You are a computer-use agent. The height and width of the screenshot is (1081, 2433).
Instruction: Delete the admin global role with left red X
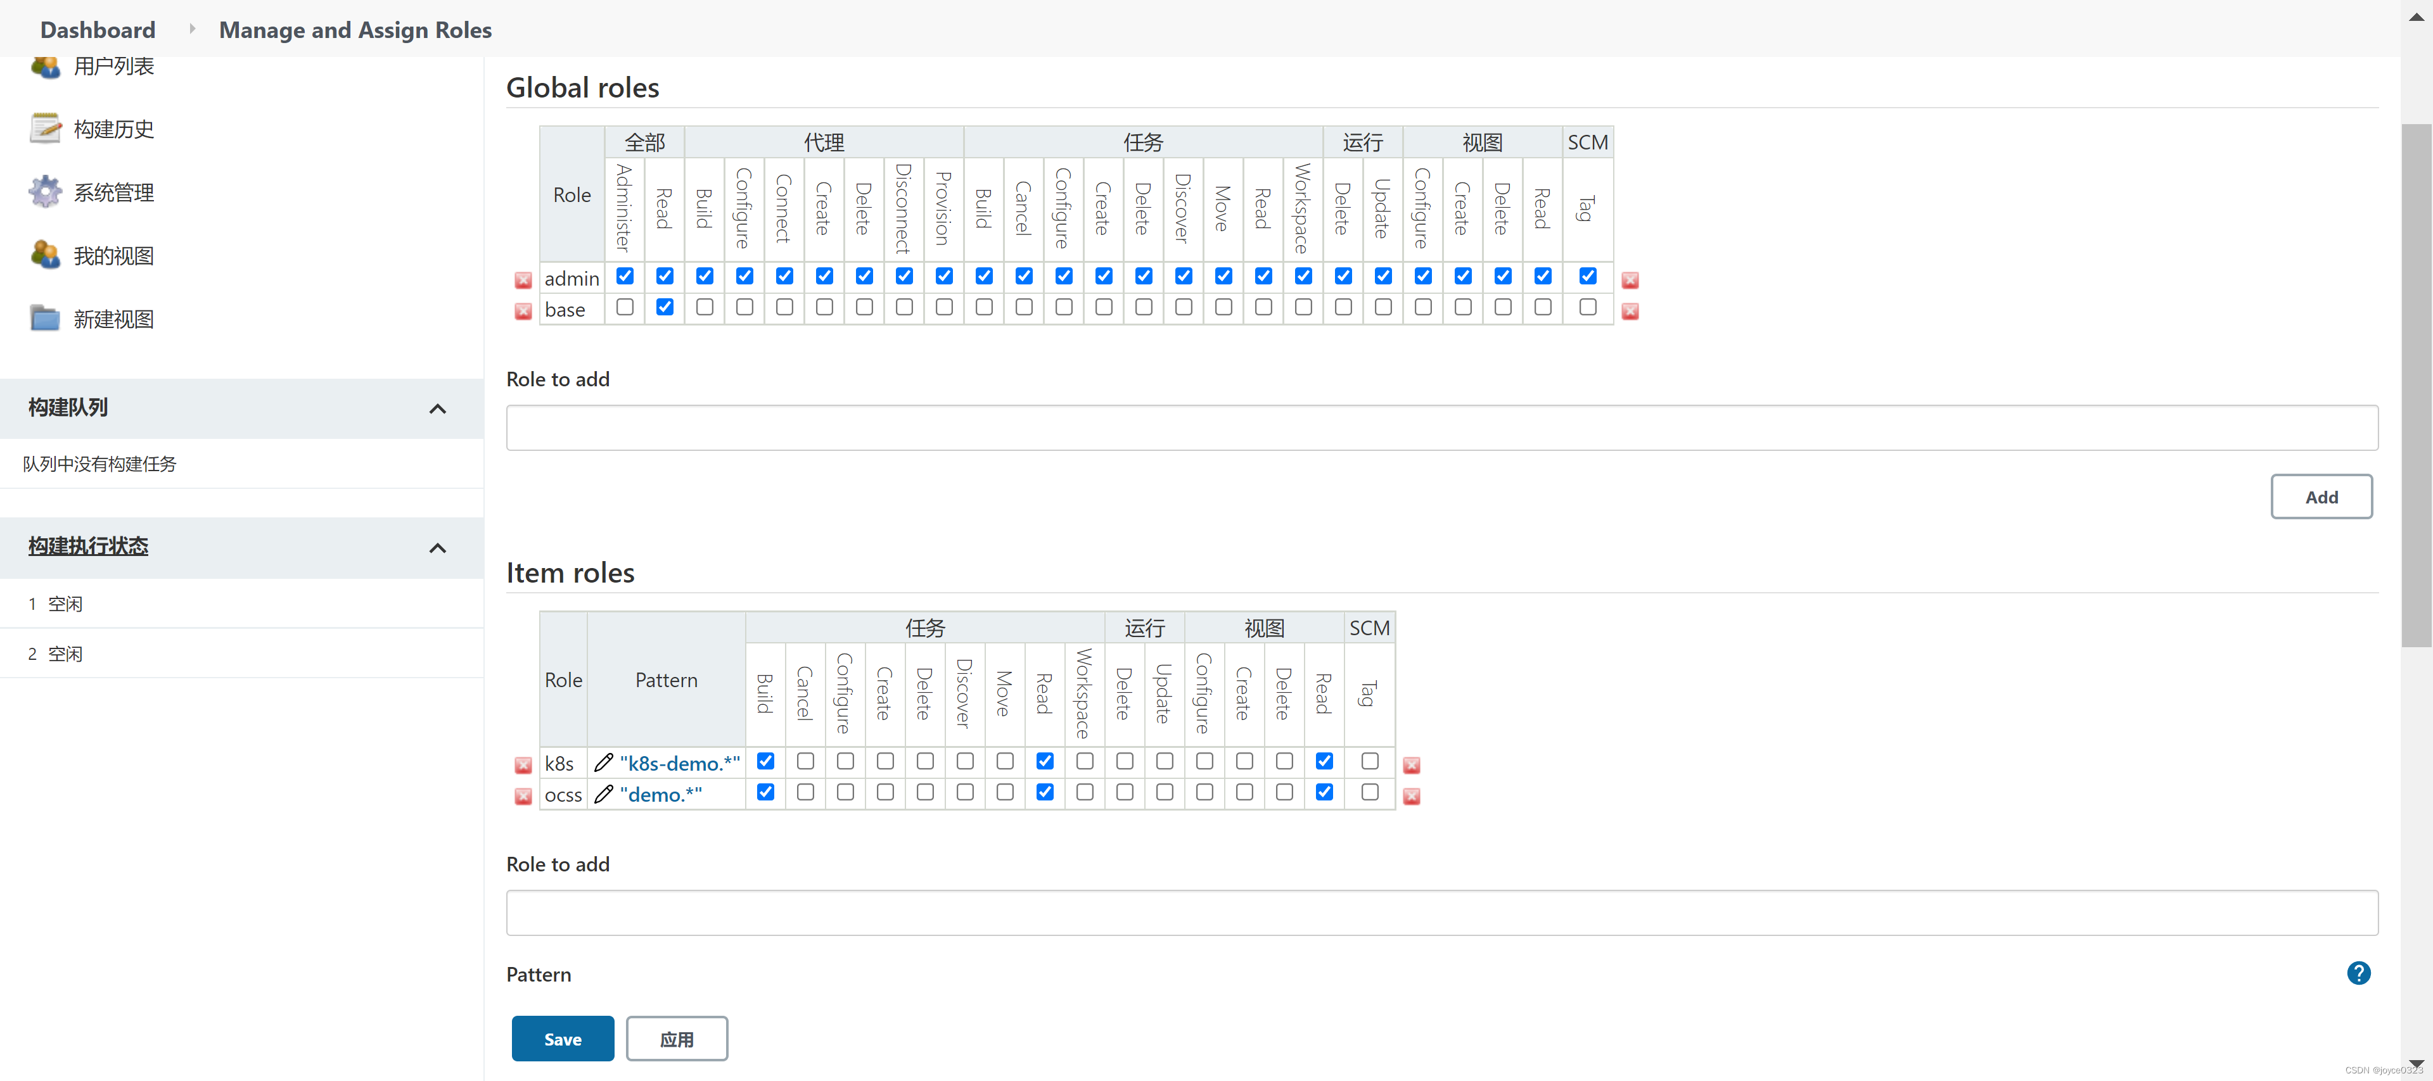(x=522, y=279)
